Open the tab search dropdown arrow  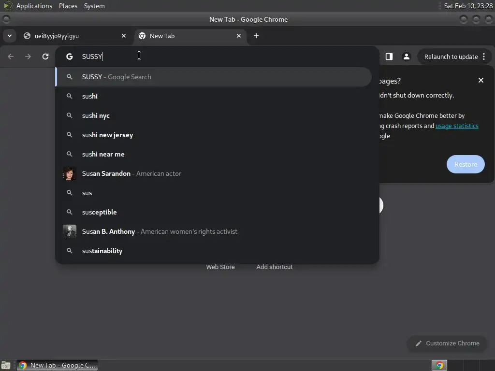(10, 36)
